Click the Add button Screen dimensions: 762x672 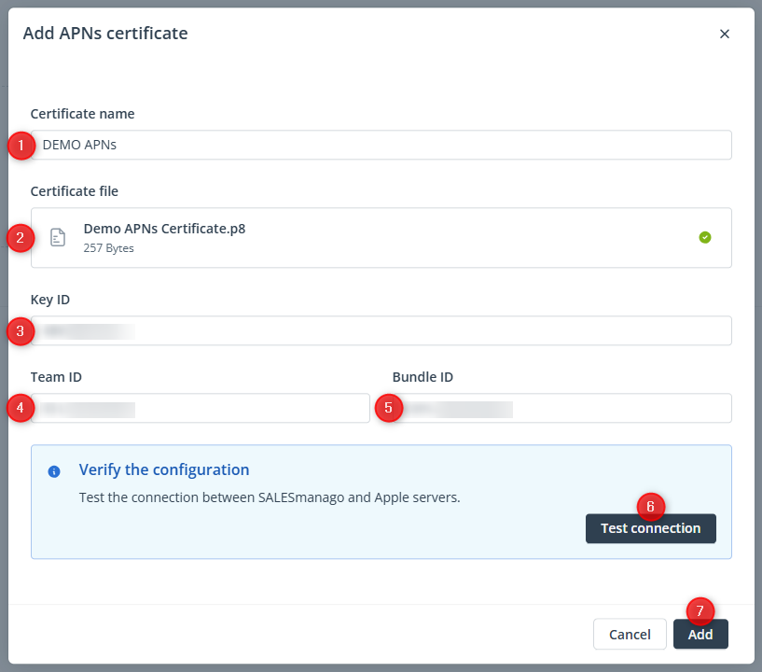700,634
